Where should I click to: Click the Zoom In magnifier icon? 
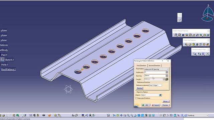click(128, 115)
